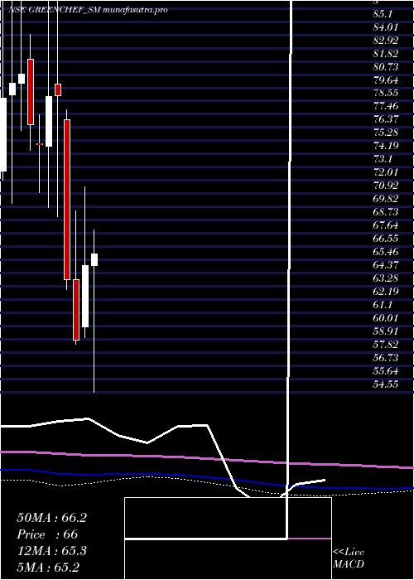Image resolution: width=414 pixels, height=580 pixels.
Task: Click the 81.82 price axis label
Action: (386, 54)
